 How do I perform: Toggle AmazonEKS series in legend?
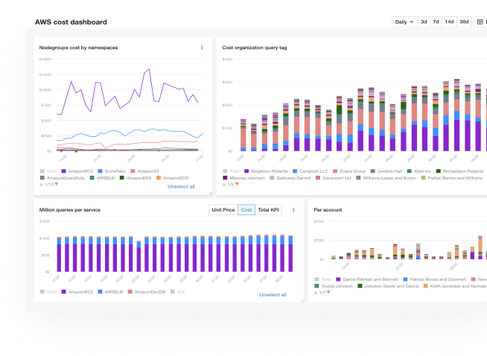(x=136, y=178)
